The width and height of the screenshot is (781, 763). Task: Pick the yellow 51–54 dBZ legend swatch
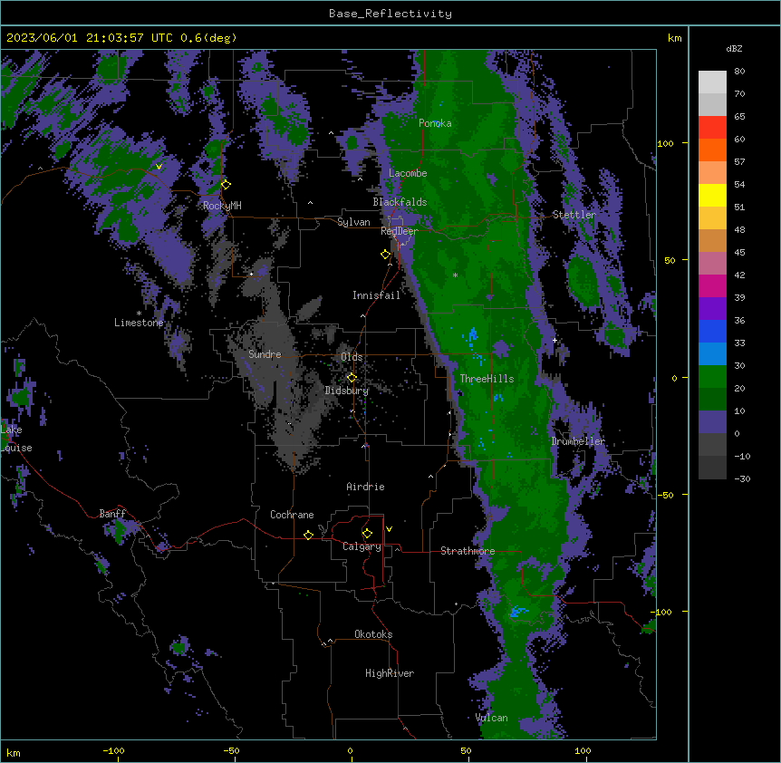pyautogui.click(x=712, y=195)
